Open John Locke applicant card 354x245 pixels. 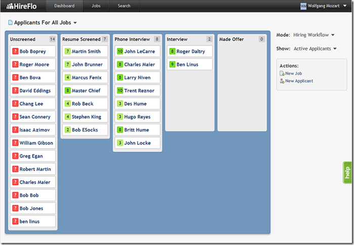[x=138, y=143]
